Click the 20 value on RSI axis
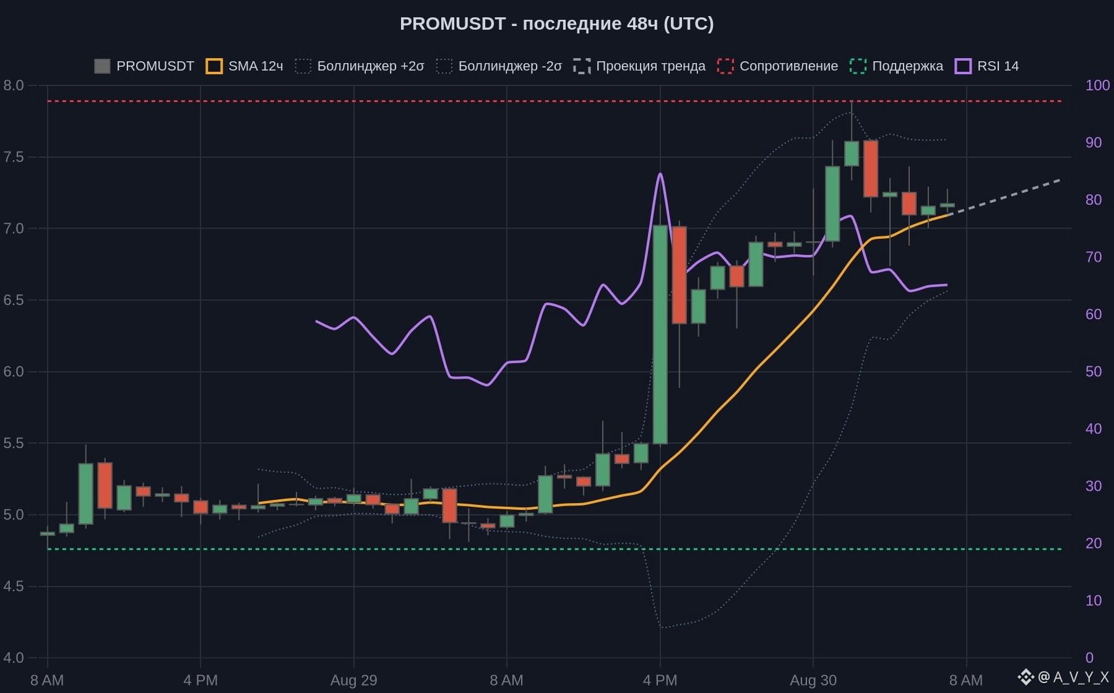The image size is (1114, 693). pos(1094,543)
